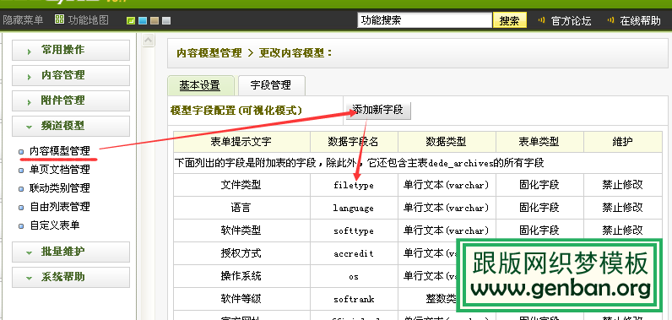Click the 数据类型 column header
The height and width of the screenshot is (320, 672).
click(x=446, y=142)
